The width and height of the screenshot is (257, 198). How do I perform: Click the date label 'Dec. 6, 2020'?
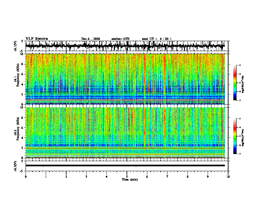pyautogui.click(x=91, y=39)
